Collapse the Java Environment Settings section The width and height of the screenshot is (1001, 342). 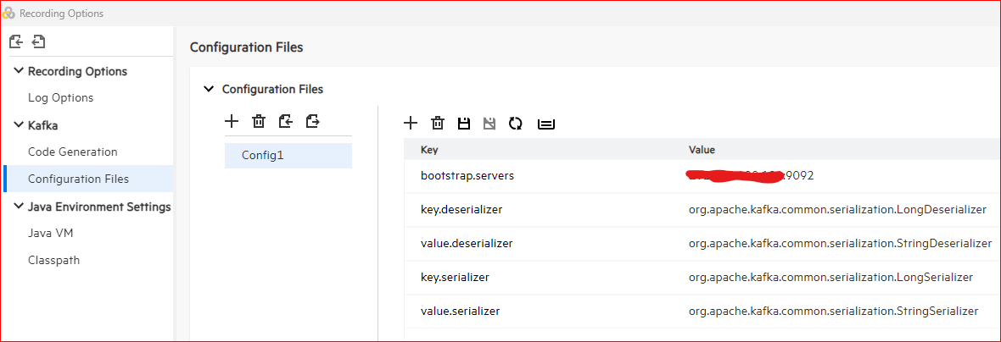(19, 207)
